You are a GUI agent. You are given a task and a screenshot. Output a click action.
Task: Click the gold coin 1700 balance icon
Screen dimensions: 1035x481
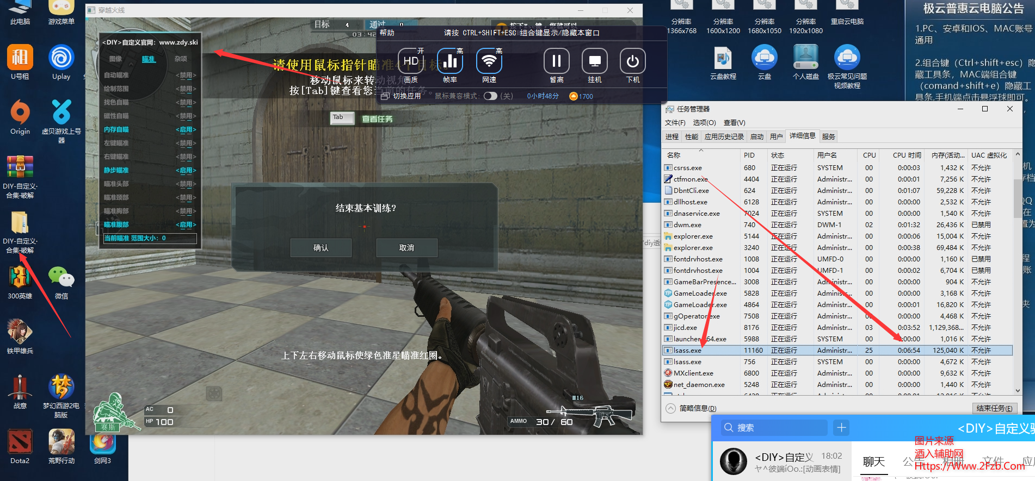pyautogui.click(x=573, y=96)
